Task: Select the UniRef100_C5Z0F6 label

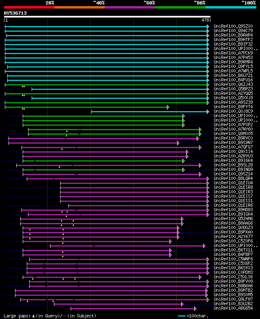Action: [x=233, y=241]
